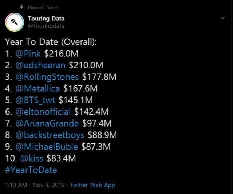Click the pinned tweet pin icon

(21, 7)
